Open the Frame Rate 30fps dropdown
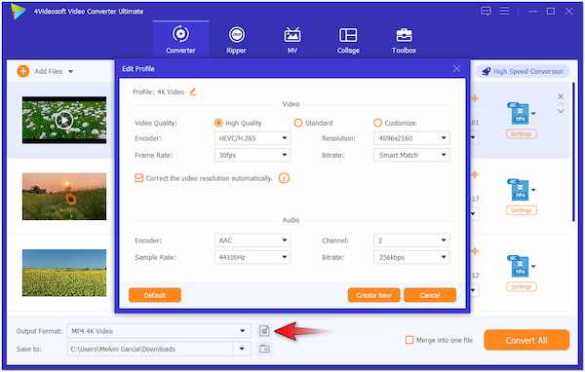 pyautogui.click(x=253, y=155)
